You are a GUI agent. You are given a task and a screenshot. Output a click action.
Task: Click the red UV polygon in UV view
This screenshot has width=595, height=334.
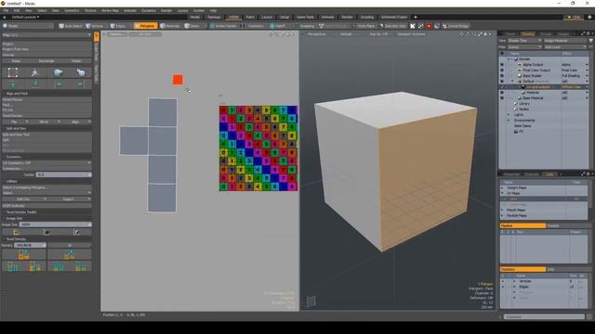(178, 80)
